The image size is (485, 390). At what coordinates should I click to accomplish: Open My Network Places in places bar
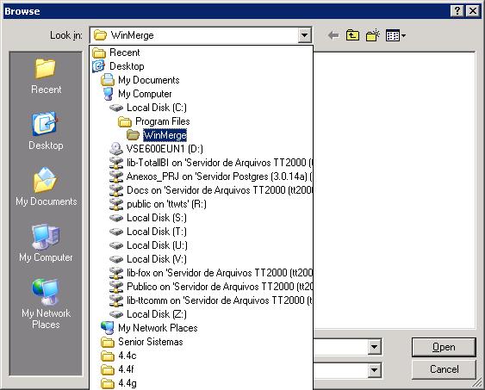coord(46,304)
